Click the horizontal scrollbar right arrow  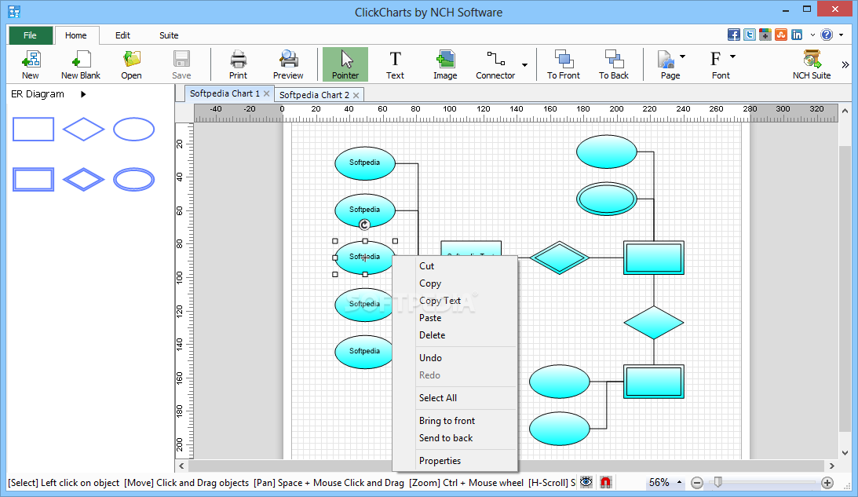tap(832, 466)
